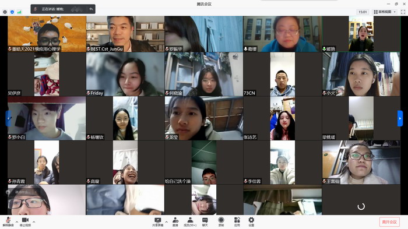The height and width of the screenshot is (229, 408).
Task: Open the grid view (宫格视图) dropdown
Action: 385,12
